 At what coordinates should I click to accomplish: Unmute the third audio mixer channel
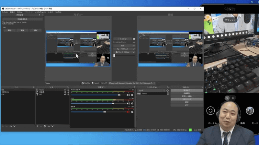click(x=128, y=112)
